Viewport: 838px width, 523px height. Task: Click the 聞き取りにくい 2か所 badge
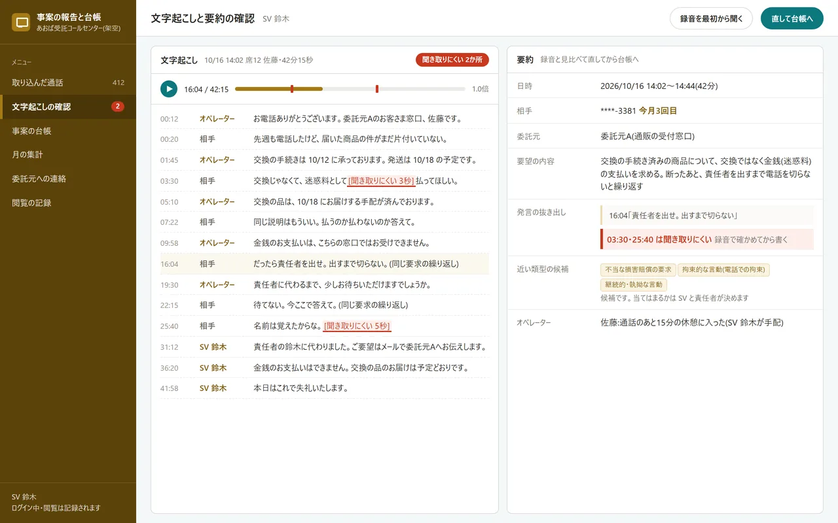pyautogui.click(x=452, y=59)
